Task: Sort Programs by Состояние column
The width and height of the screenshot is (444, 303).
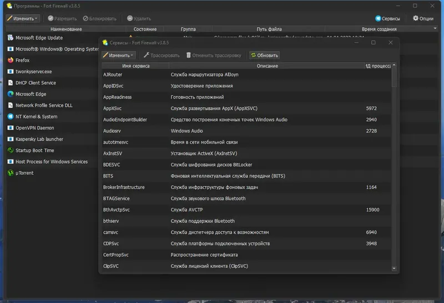Action: (x=145, y=29)
